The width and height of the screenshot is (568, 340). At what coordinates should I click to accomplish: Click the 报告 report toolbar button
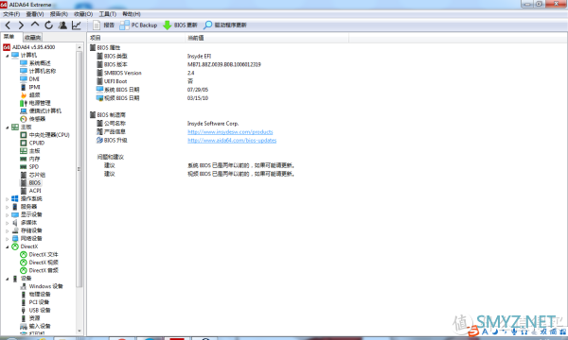[103, 25]
